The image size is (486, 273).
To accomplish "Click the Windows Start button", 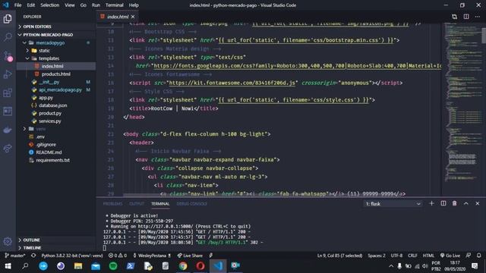I will [x=8, y=266].
